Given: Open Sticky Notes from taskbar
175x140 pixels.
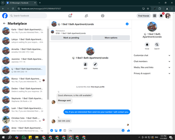Looking at the screenshot, I should click(30, 137).
